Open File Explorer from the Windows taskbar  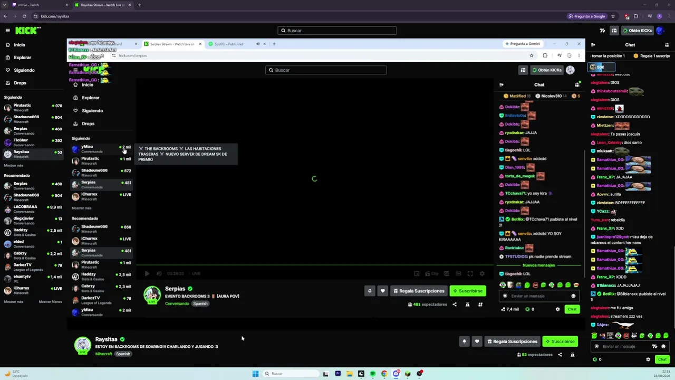tap(350, 374)
